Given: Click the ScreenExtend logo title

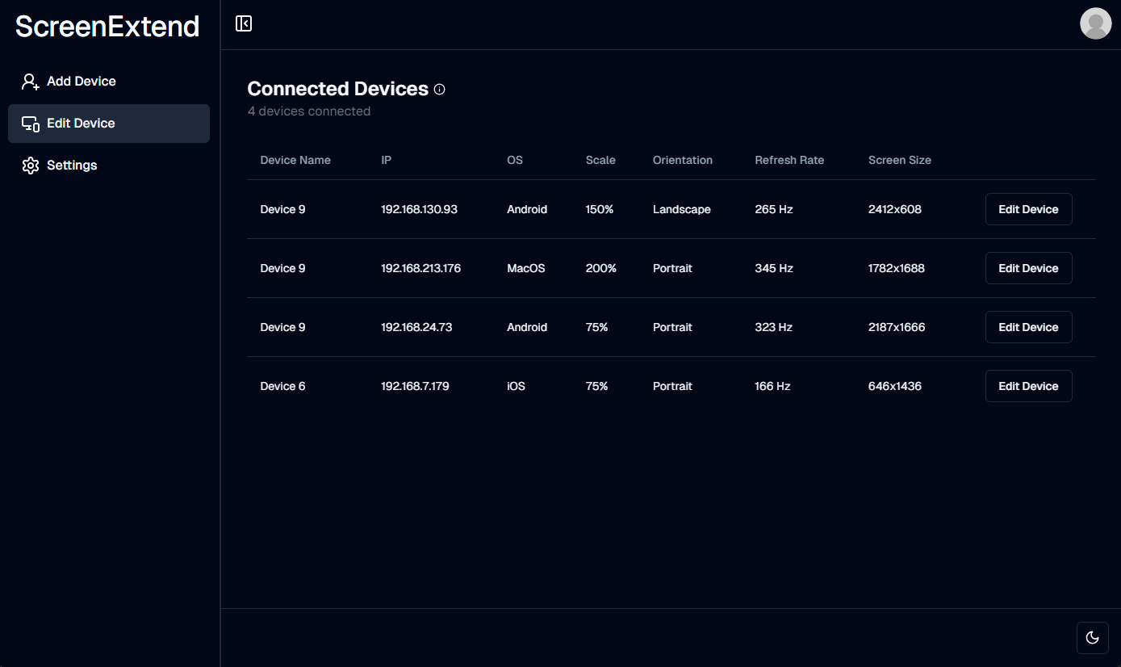Looking at the screenshot, I should (107, 27).
